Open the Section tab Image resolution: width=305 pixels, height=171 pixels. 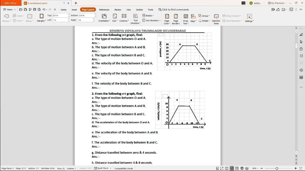(x=139, y=9)
